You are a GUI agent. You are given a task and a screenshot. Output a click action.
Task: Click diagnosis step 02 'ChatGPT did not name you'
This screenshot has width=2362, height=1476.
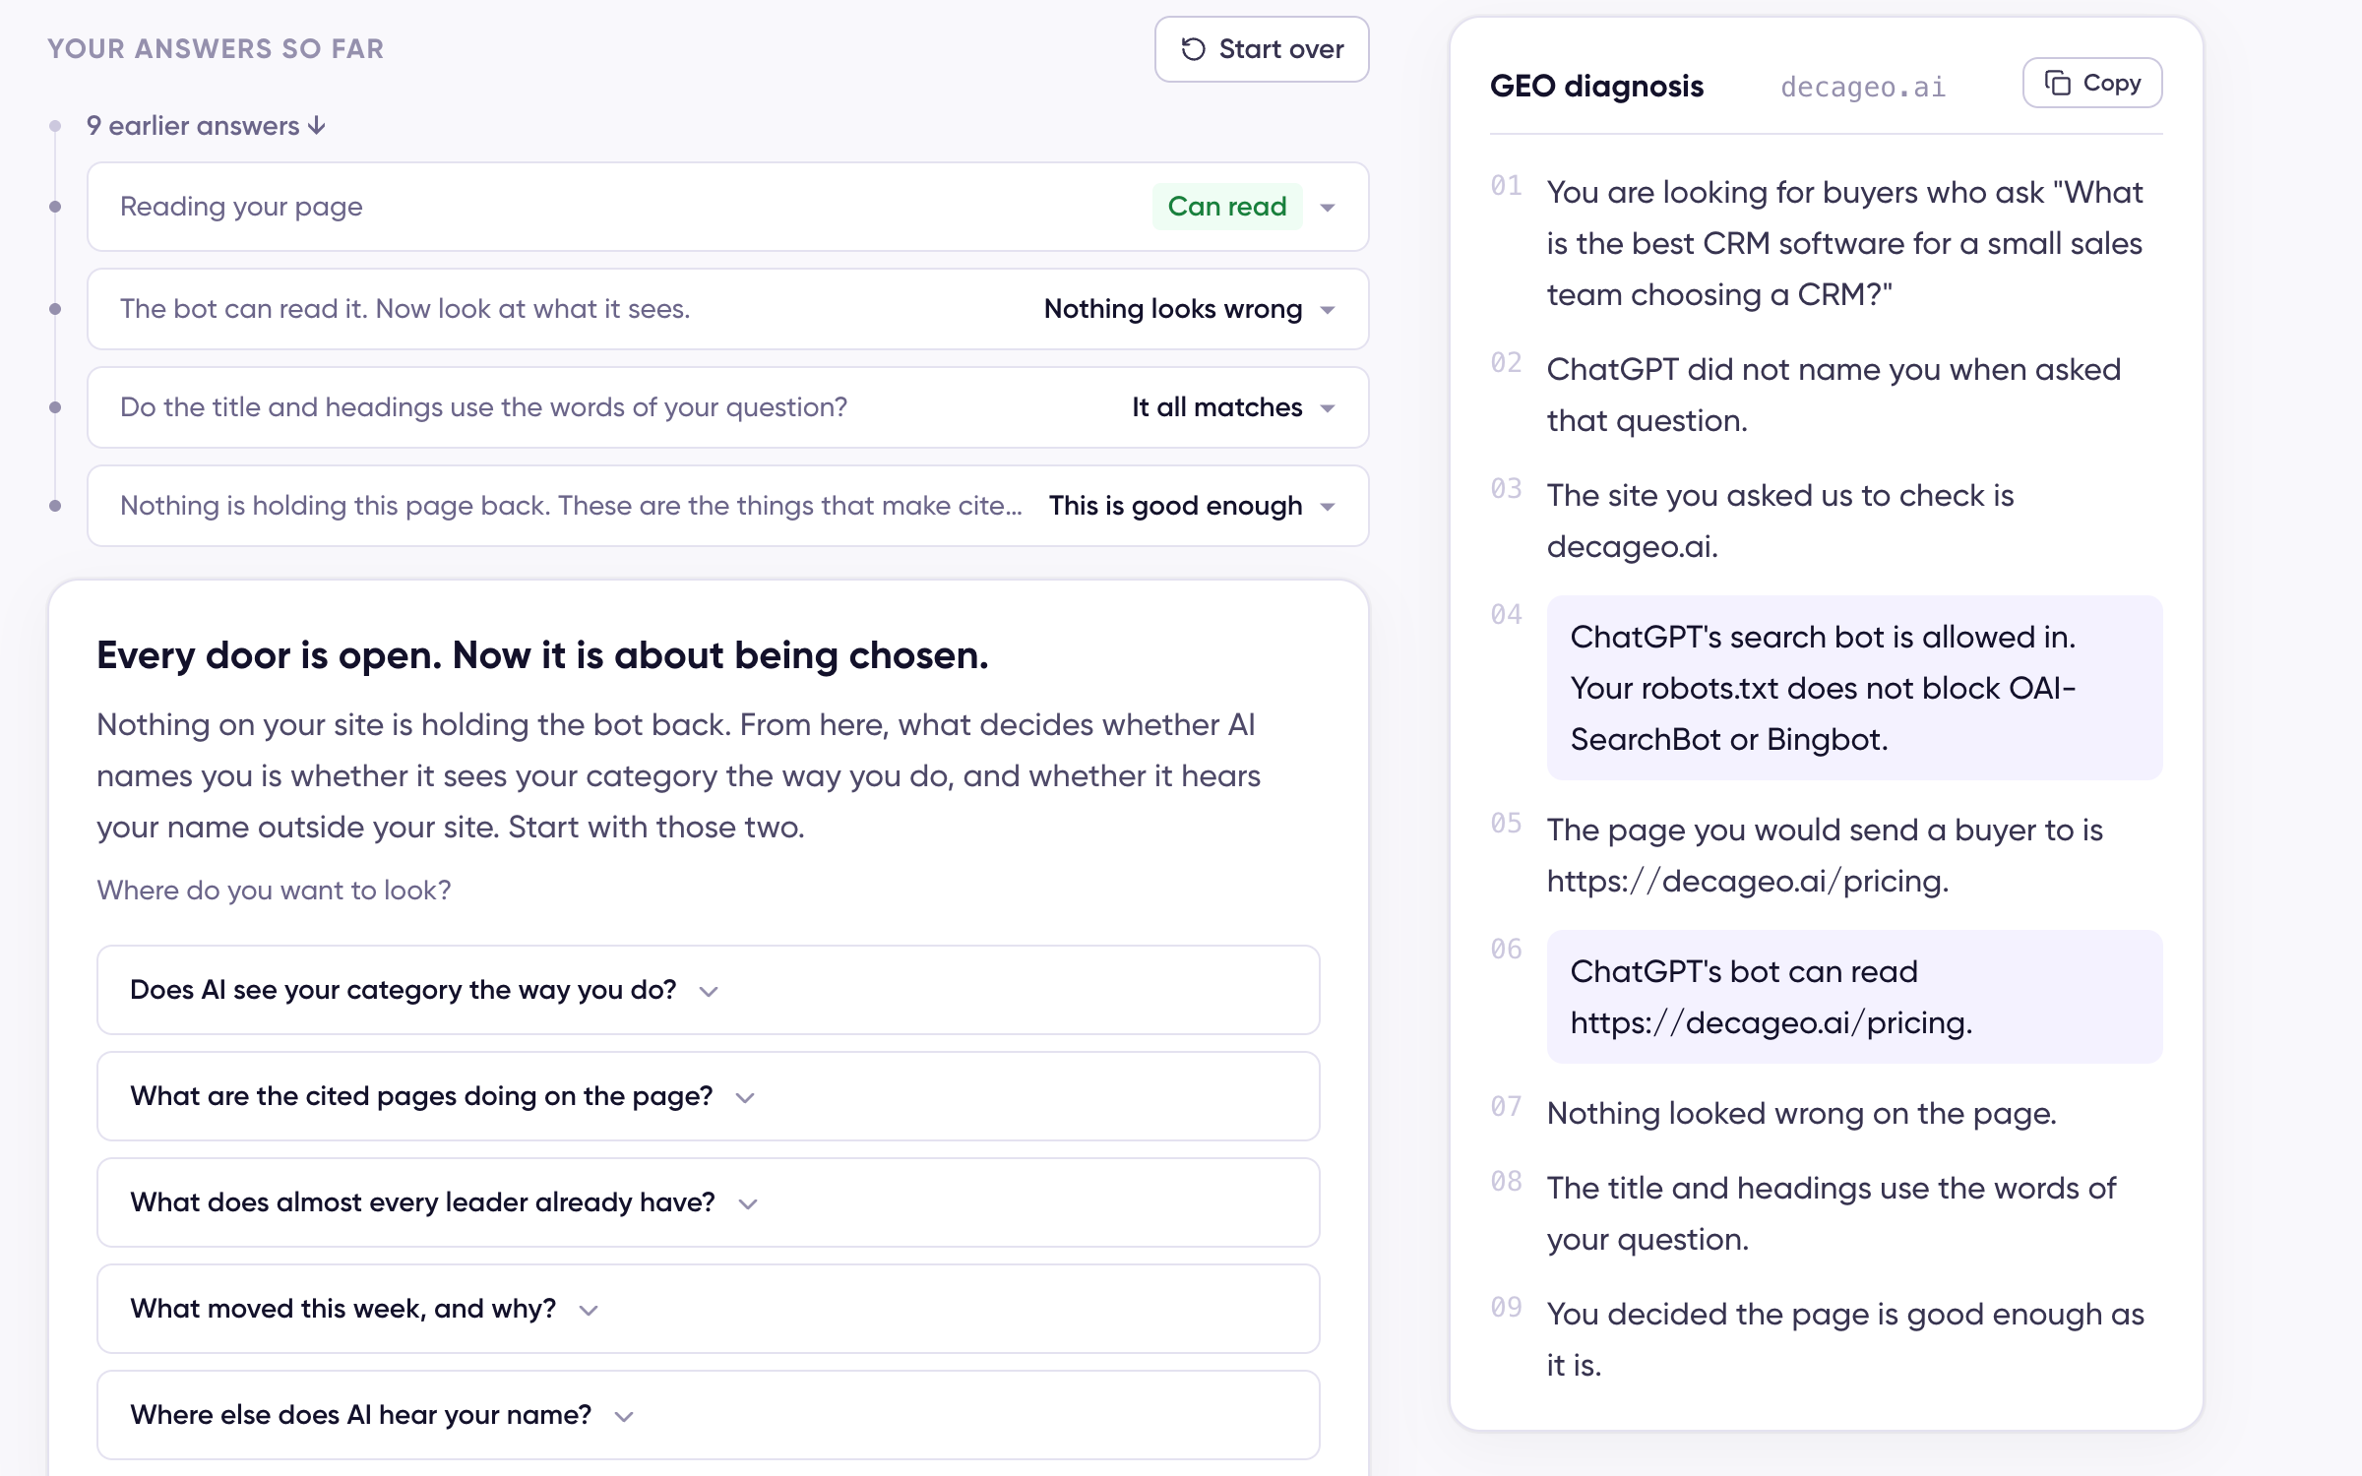1834,395
